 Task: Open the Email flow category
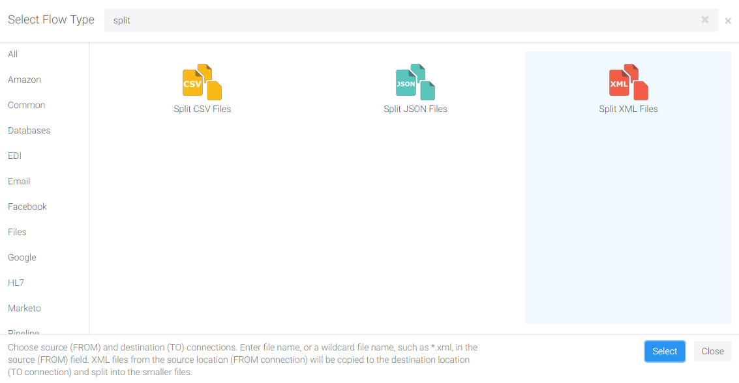click(19, 181)
